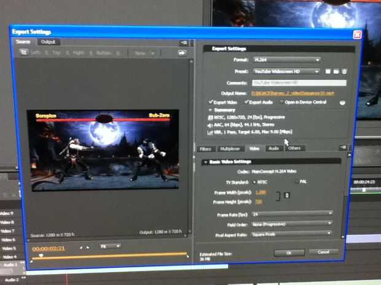Click the crop Top value field
This screenshot has width=381, height=285.
67,53
